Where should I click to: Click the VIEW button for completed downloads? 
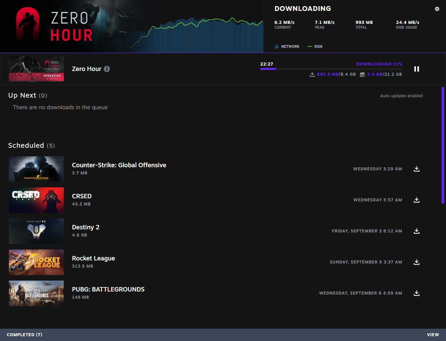click(x=433, y=335)
